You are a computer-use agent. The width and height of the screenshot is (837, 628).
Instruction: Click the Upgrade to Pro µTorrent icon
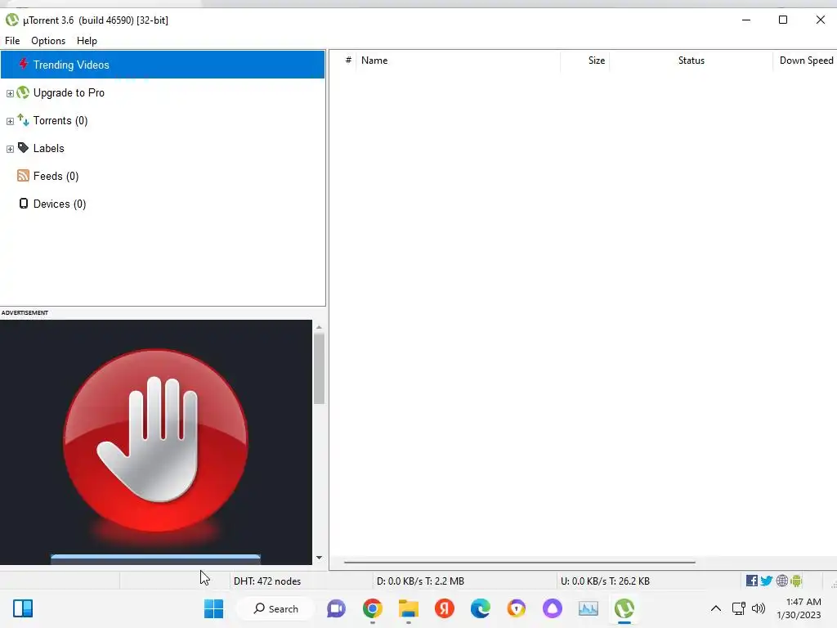(23, 92)
